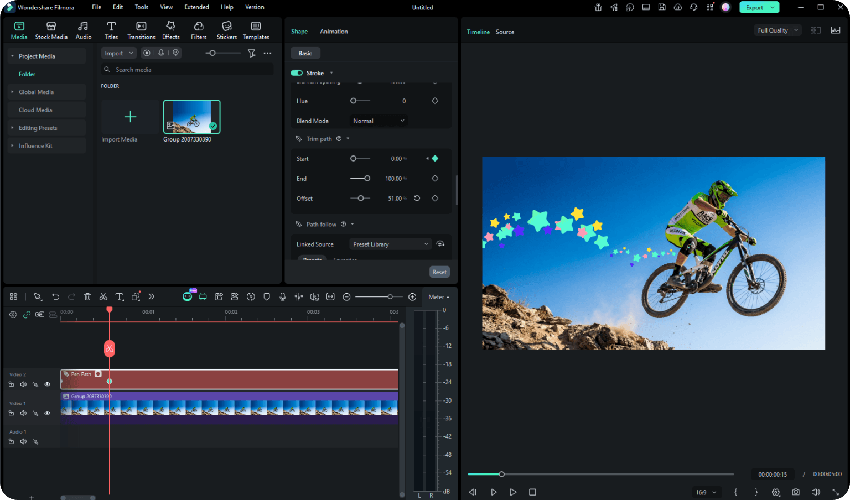The height and width of the screenshot is (500, 850).
Task: Hide the Video 2 track
Action: tap(47, 384)
